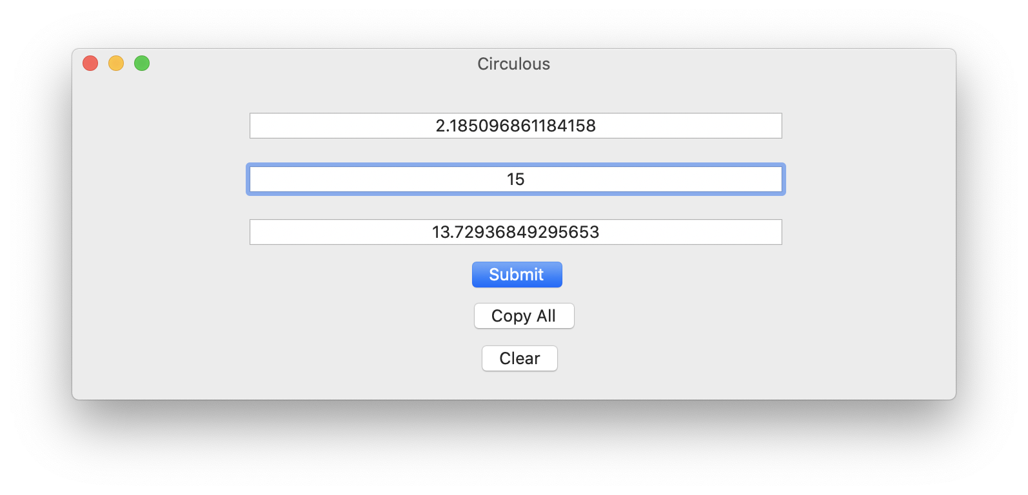Viewport: 1028px width, 495px height.
Task: Clear all three input fields
Action: 519,358
